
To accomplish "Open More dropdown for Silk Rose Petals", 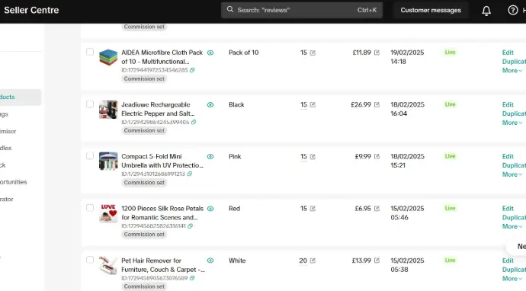I will point(512,226).
